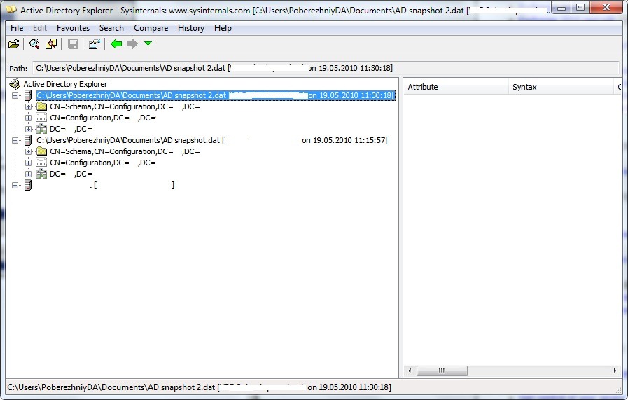Select DC= domain entry under AD snapshot.dat
Image resolution: width=628 pixels, height=400 pixels.
[x=71, y=174]
